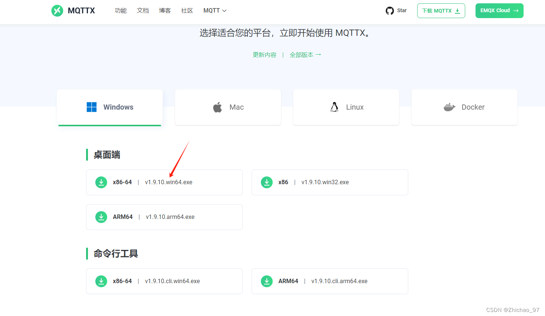Screen dimensions: 545x316
Task: Click download icon for v1.9.10.arm64.exe
Action: [101, 217]
